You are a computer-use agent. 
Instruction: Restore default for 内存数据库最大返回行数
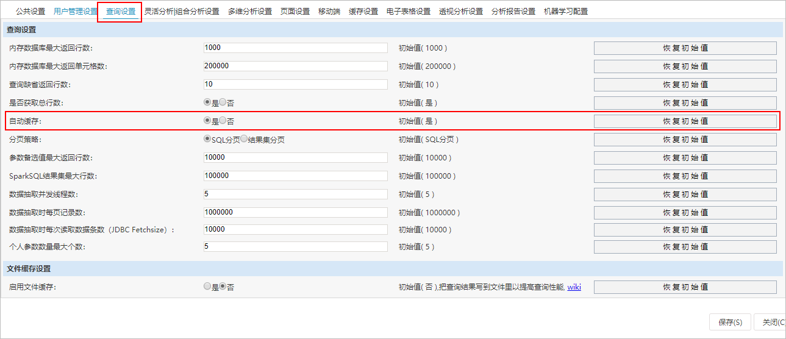(x=685, y=48)
